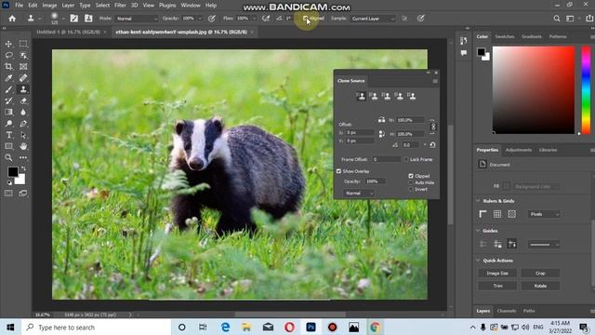Screen dimensions: 595x335
Task: Flip clone source horizontally
Action: (x=381, y=120)
